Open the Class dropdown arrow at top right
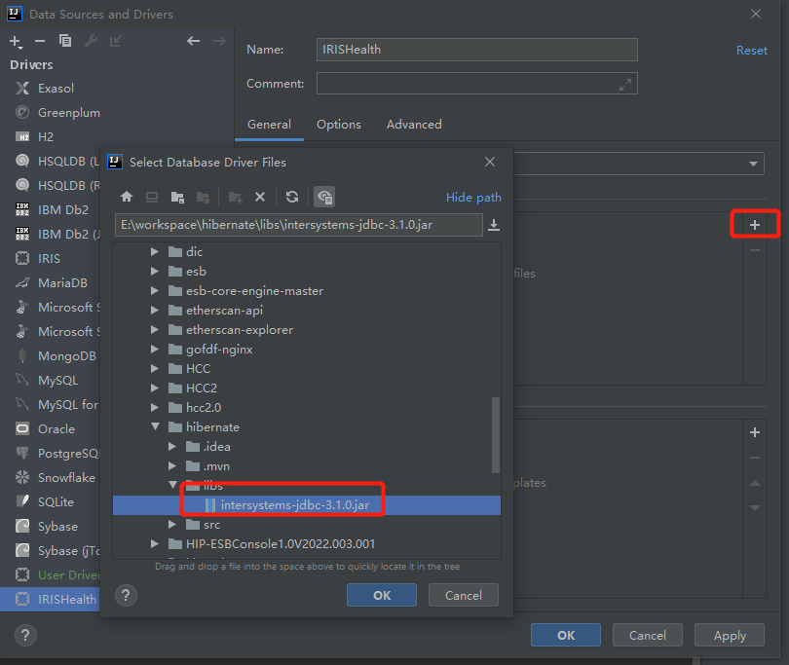Screen dimensions: 789x665 point(754,164)
